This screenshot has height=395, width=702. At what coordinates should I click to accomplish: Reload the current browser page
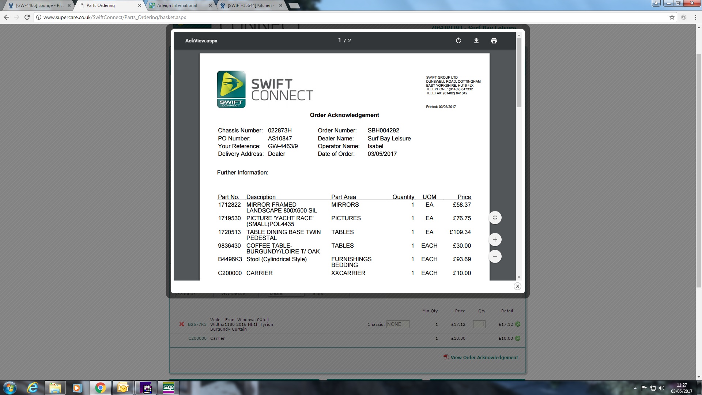tap(27, 17)
